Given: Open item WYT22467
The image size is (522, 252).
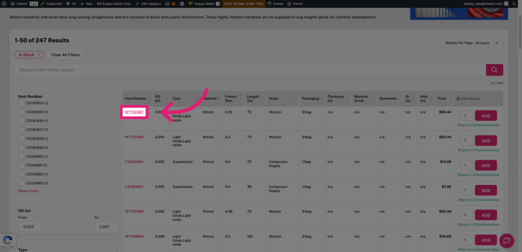Looking at the screenshot, I should (x=134, y=112).
